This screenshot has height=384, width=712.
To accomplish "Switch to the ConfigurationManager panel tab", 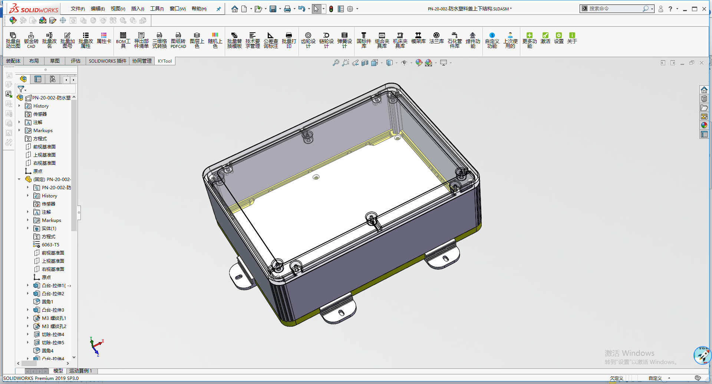I will pyautogui.click(x=52, y=79).
